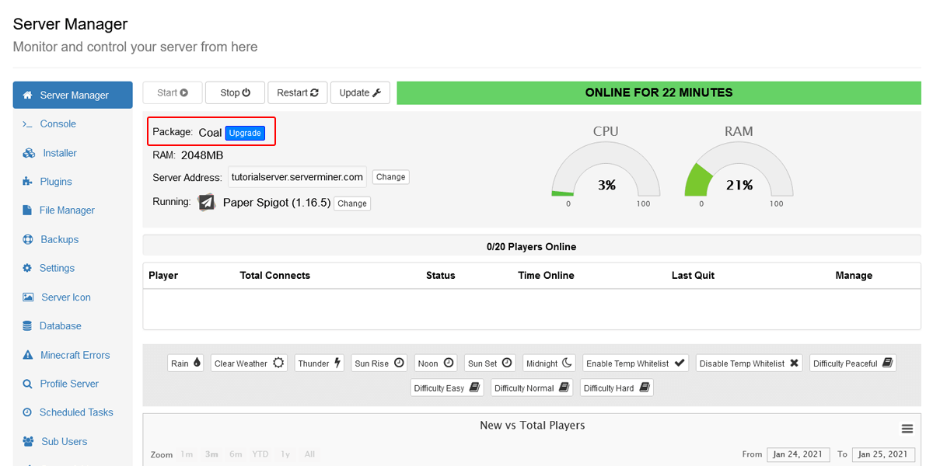Select All zoom range
The width and height of the screenshot is (933, 466).
pyautogui.click(x=309, y=454)
